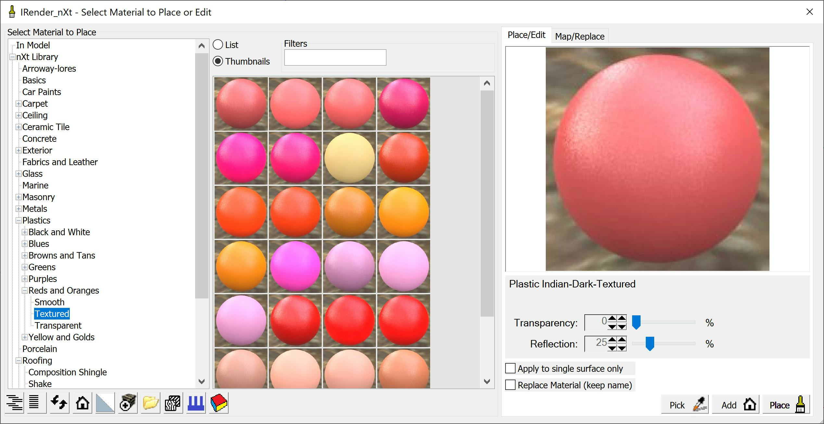Refresh the material library list
Viewport: 824px width, 424px height.
[x=59, y=403]
